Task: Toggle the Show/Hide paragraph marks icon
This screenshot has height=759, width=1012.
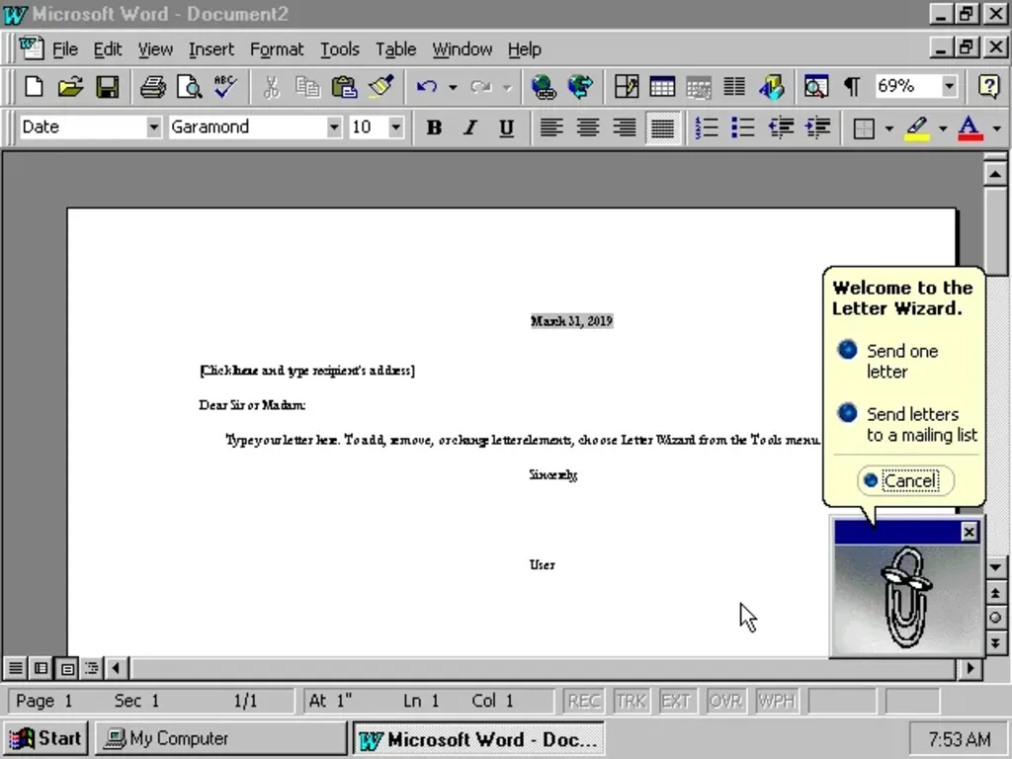Action: click(x=851, y=87)
